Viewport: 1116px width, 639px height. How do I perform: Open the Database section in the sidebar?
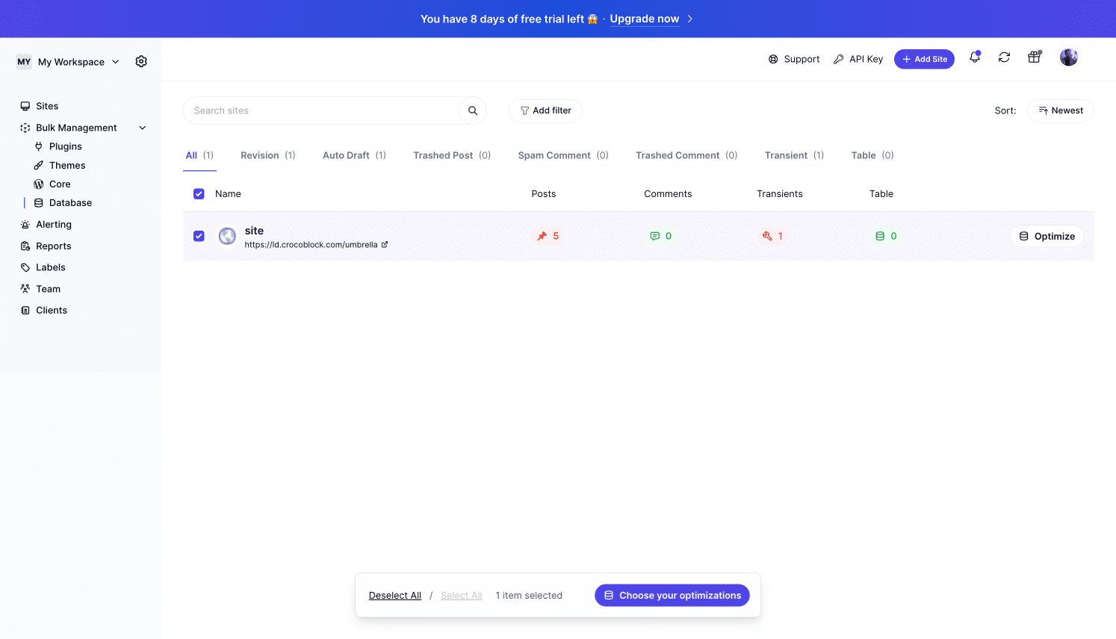[70, 202]
